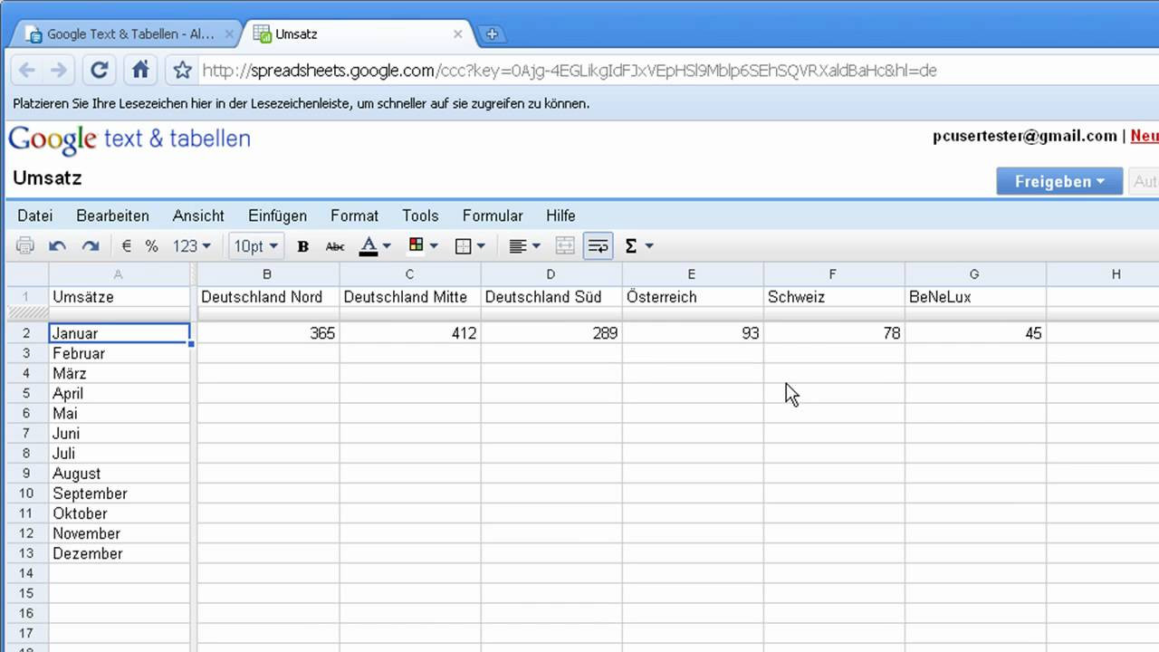This screenshot has height=652, width=1159.
Task: Click the print icon in toolbar
Action: [25, 245]
